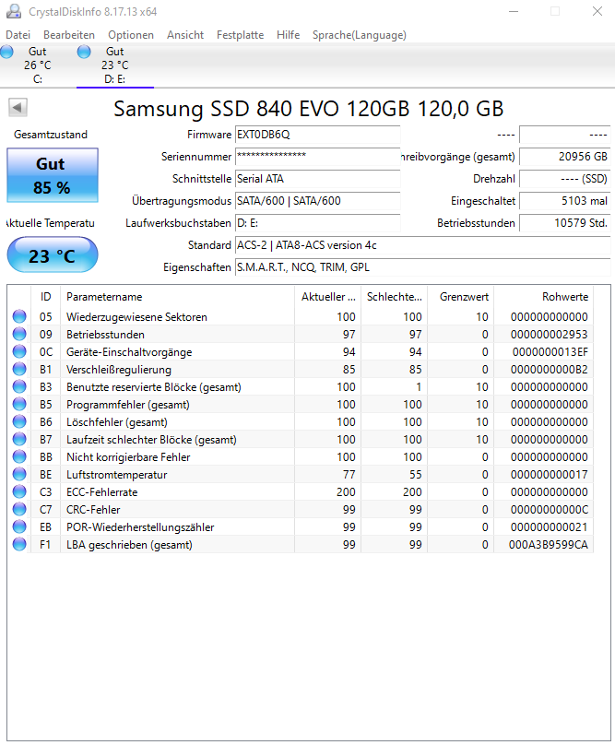Select the D: E: drive status orb
Image resolution: width=615 pixels, height=745 pixels.
point(84,52)
